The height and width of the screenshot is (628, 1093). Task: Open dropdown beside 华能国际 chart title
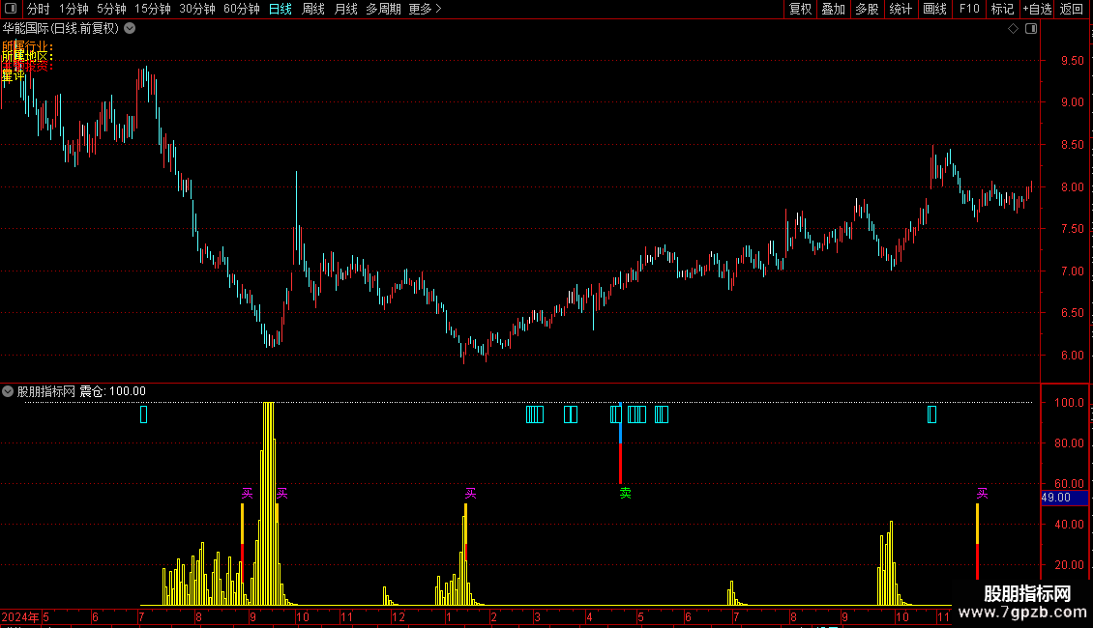(x=130, y=29)
